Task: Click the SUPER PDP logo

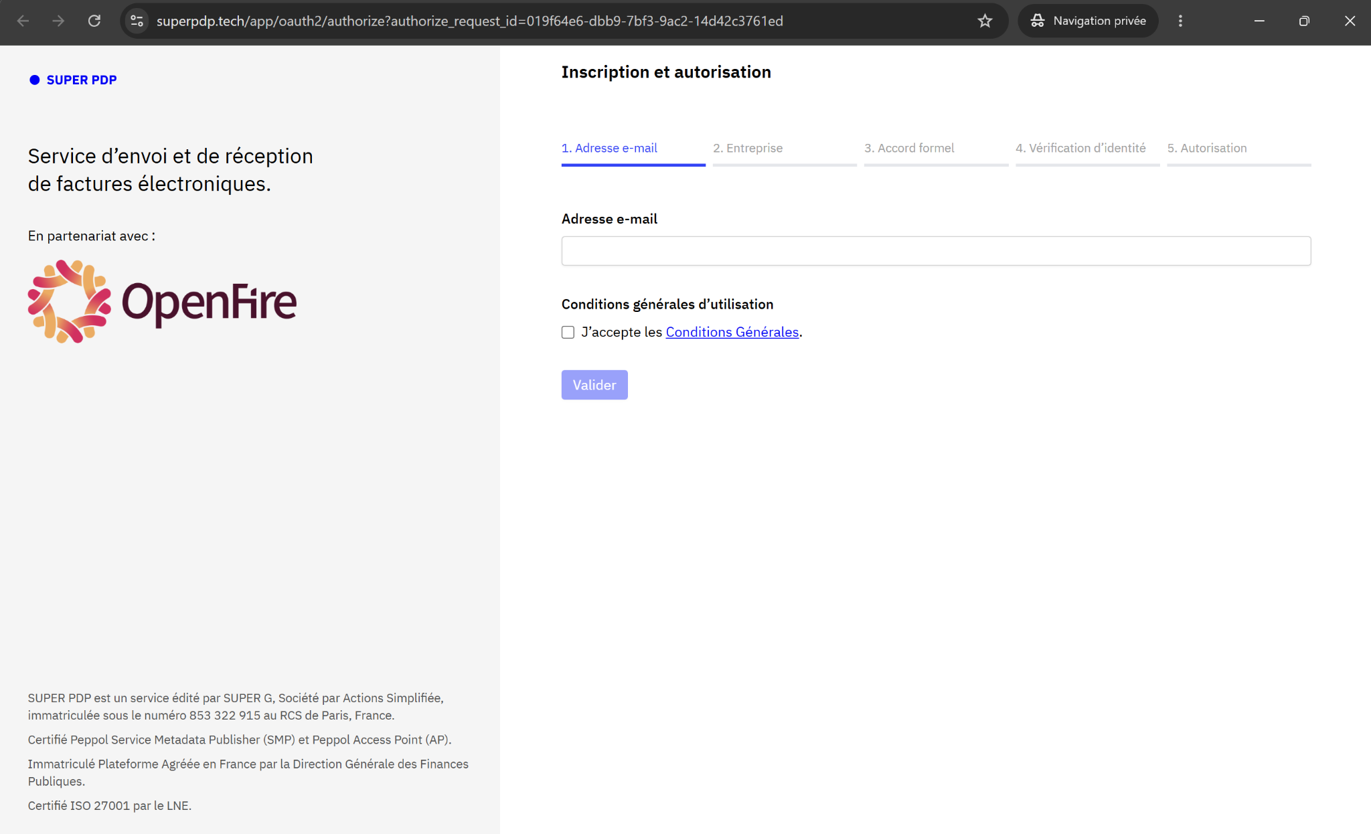Action: tap(73, 80)
